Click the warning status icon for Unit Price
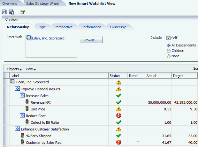This screenshot has width=198, height=147. (118, 109)
